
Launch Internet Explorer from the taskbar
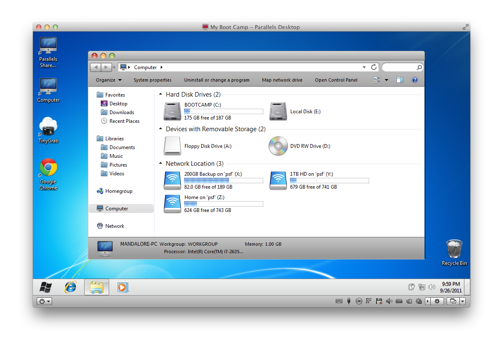click(x=70, y=287)
